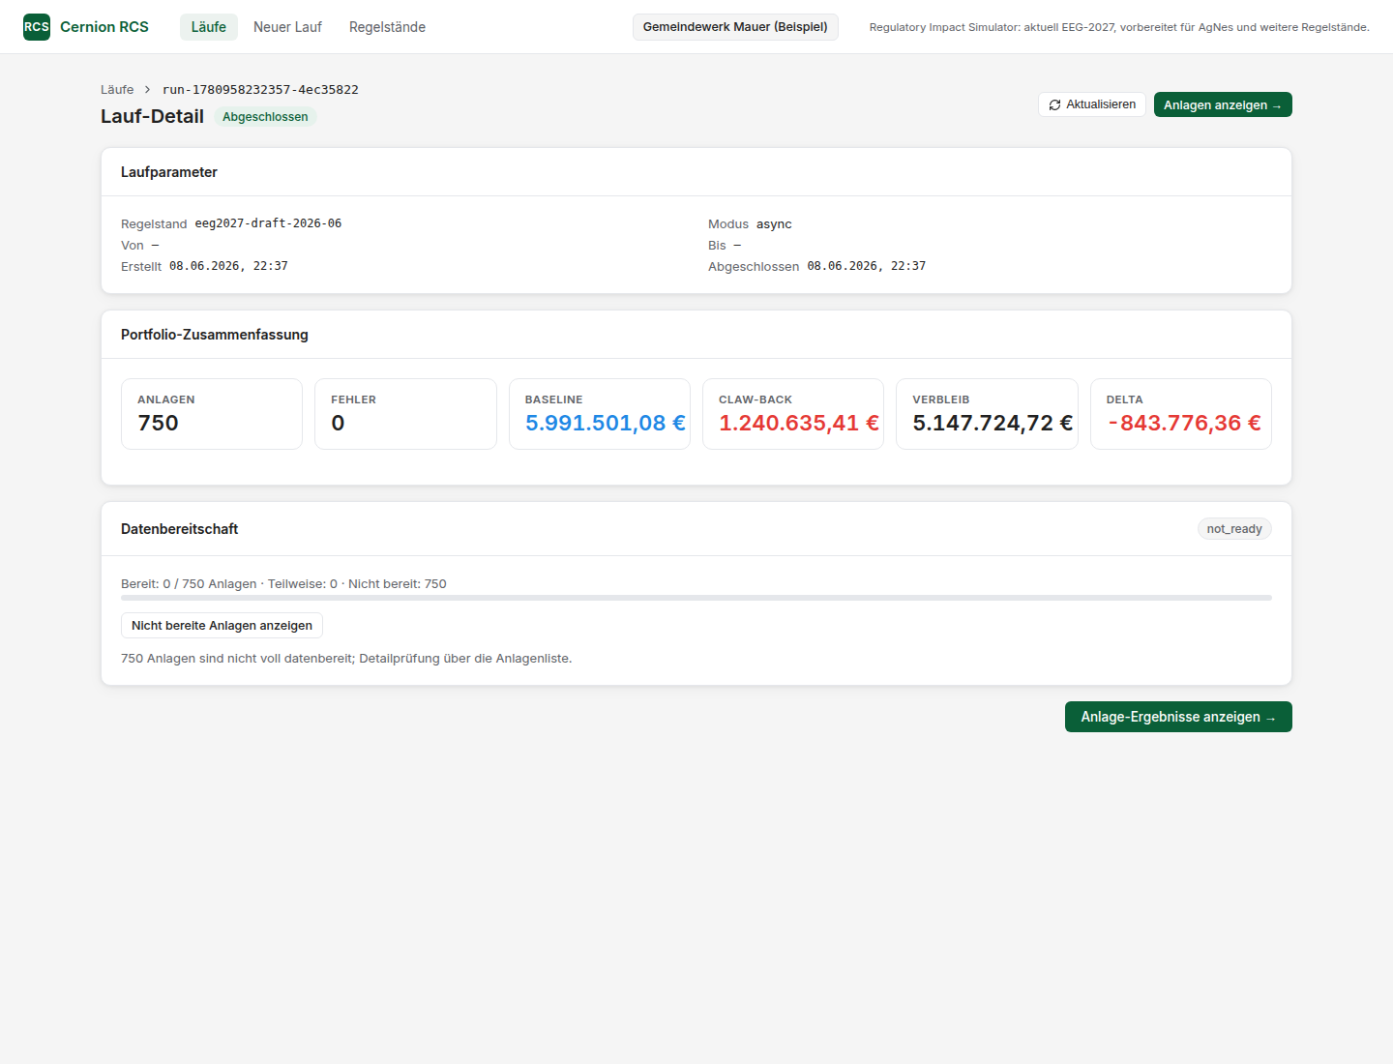Image resolution: width=1393 pixels, height=1064 pixels.
Task: Click the Anlagen anzeigen button
Action: tap(1223, 104)
